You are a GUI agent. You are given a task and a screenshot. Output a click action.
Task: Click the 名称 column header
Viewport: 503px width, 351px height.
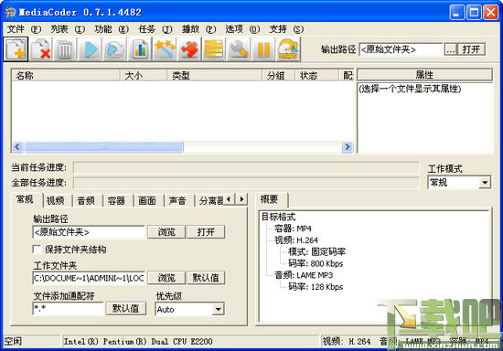(66, 76)
